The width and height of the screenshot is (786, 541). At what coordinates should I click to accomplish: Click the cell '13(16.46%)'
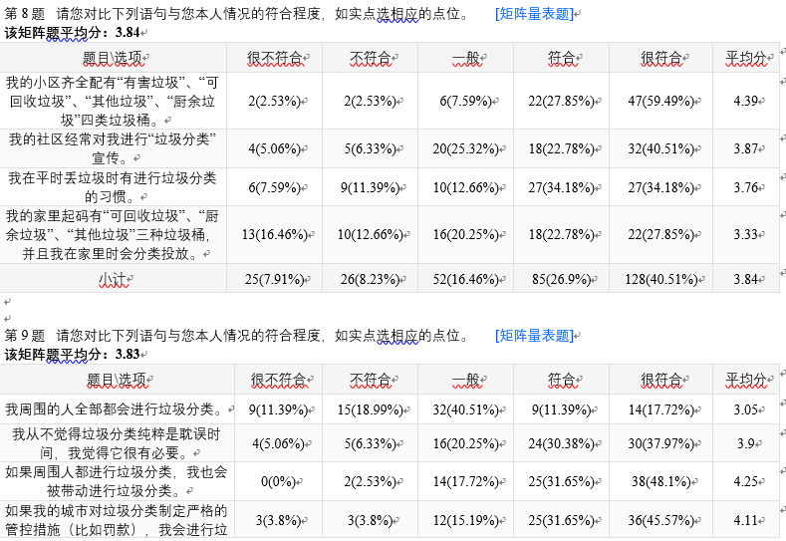(x=274, y=235)
